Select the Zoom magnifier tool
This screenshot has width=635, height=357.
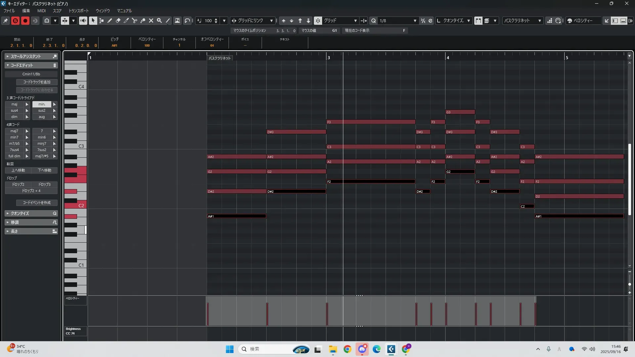coord(159,20)
